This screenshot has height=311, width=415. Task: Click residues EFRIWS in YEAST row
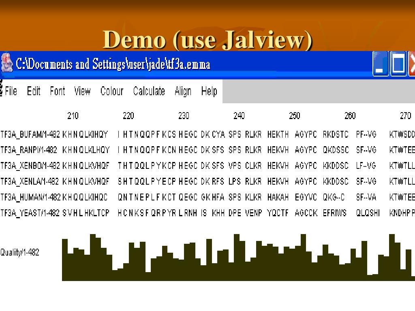click(x=334, y=213)
